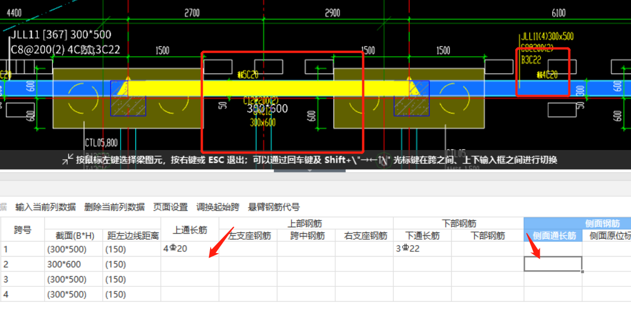Click the empty 右支座钢筋 cell in row 1
Viewport: 631px width, 335px height.
point(364,249)
